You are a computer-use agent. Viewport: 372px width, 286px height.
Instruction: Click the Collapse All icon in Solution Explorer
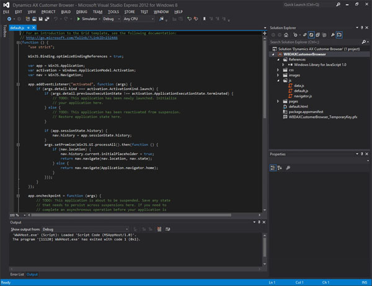point(317,35)
